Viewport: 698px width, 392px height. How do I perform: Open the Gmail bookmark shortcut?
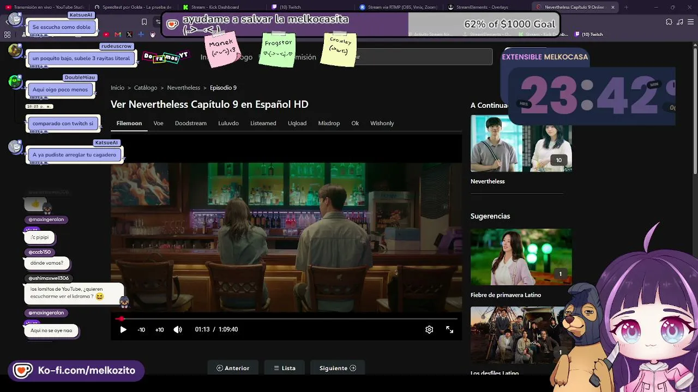coord(118,34)
